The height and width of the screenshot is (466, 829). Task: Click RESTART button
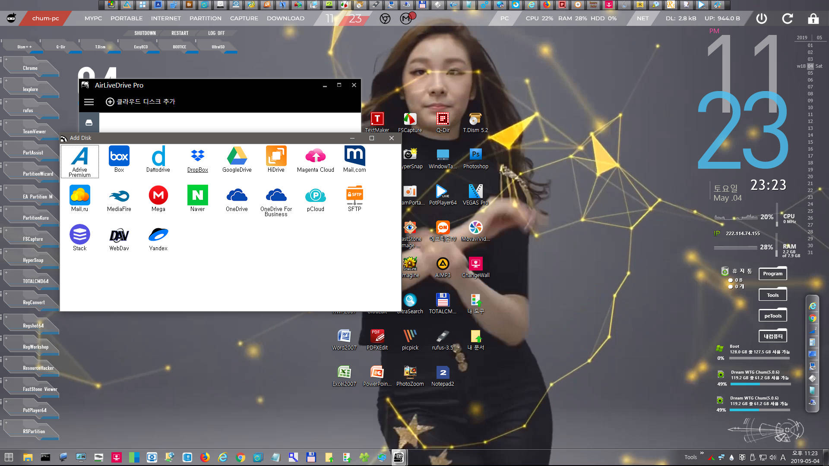coord(180,33)
